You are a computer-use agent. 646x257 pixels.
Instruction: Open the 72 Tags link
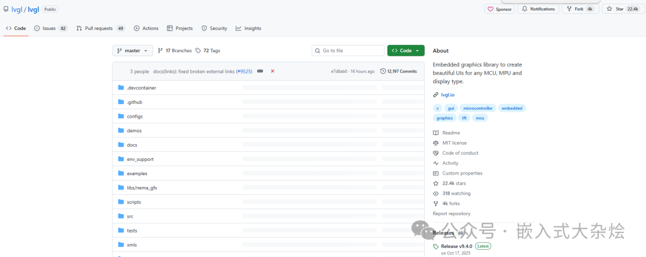(208, 51)
